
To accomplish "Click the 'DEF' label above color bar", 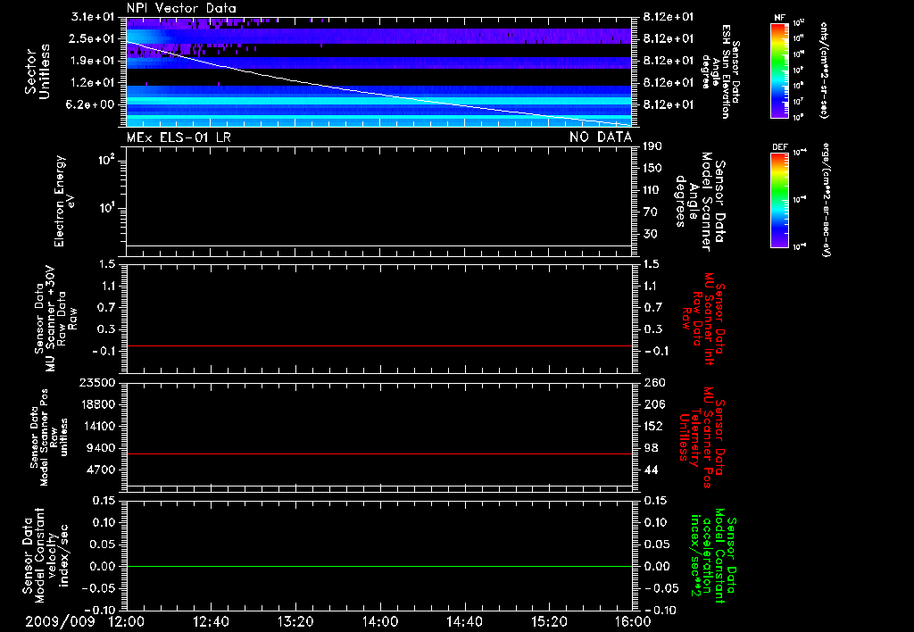I will [x=780, y=147].
